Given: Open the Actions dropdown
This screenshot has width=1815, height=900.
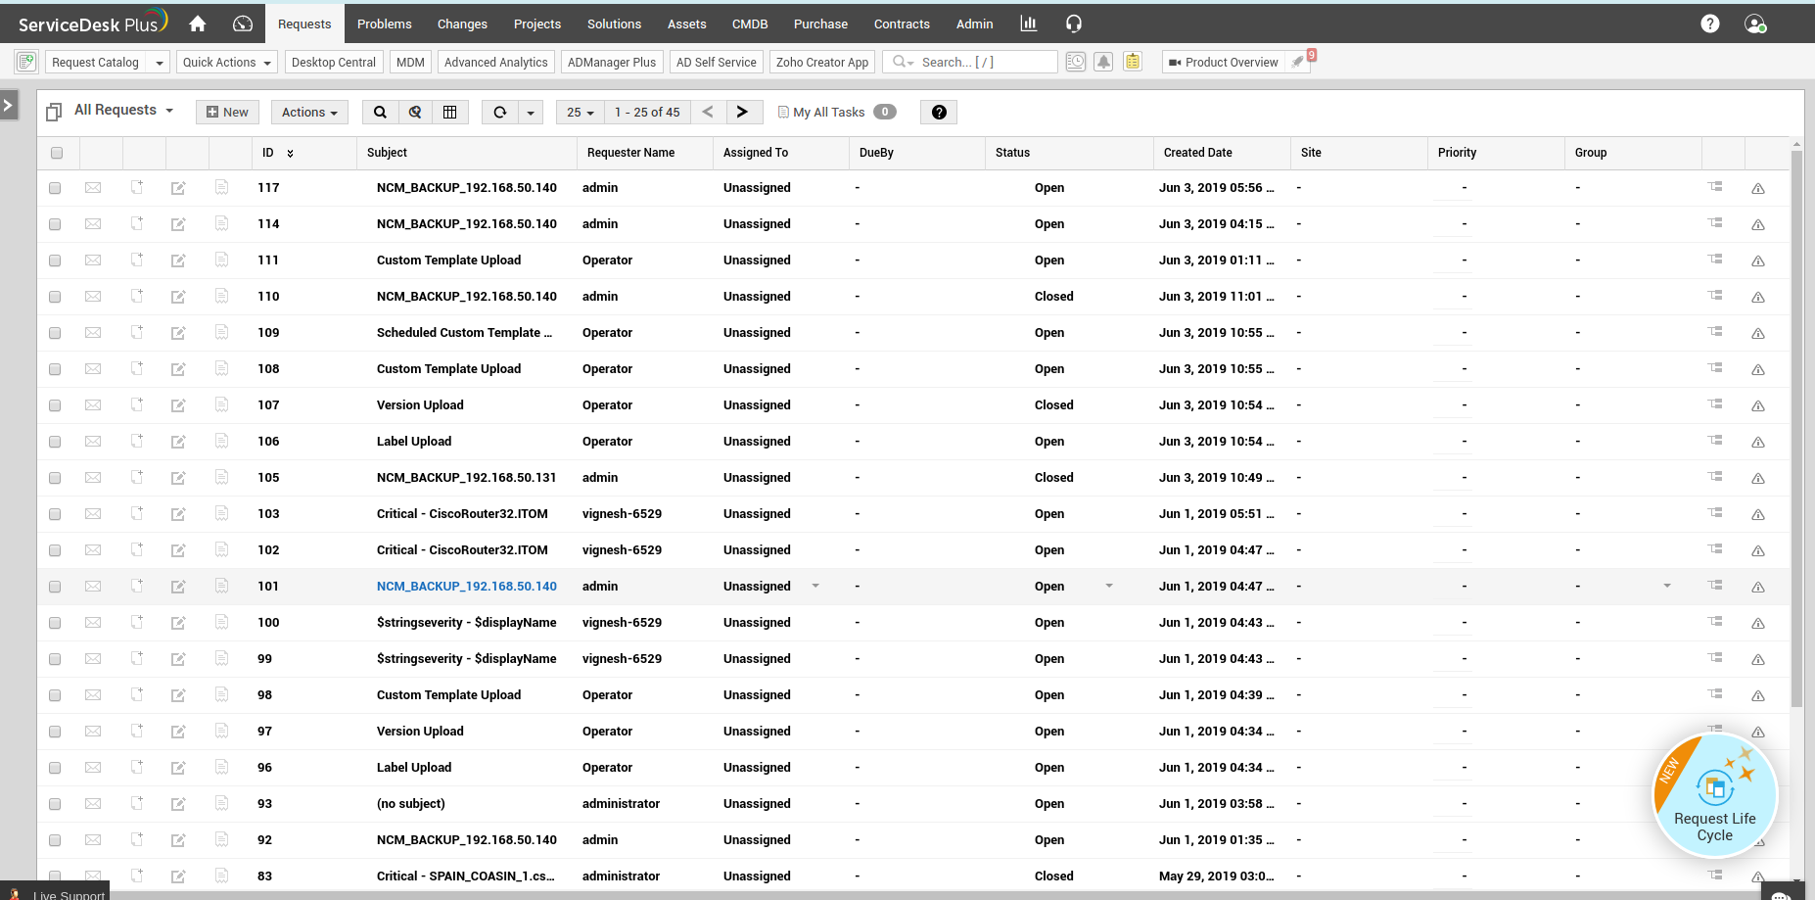Looking at the screenshot, I should pyautogui.click(x=308, y=112).
